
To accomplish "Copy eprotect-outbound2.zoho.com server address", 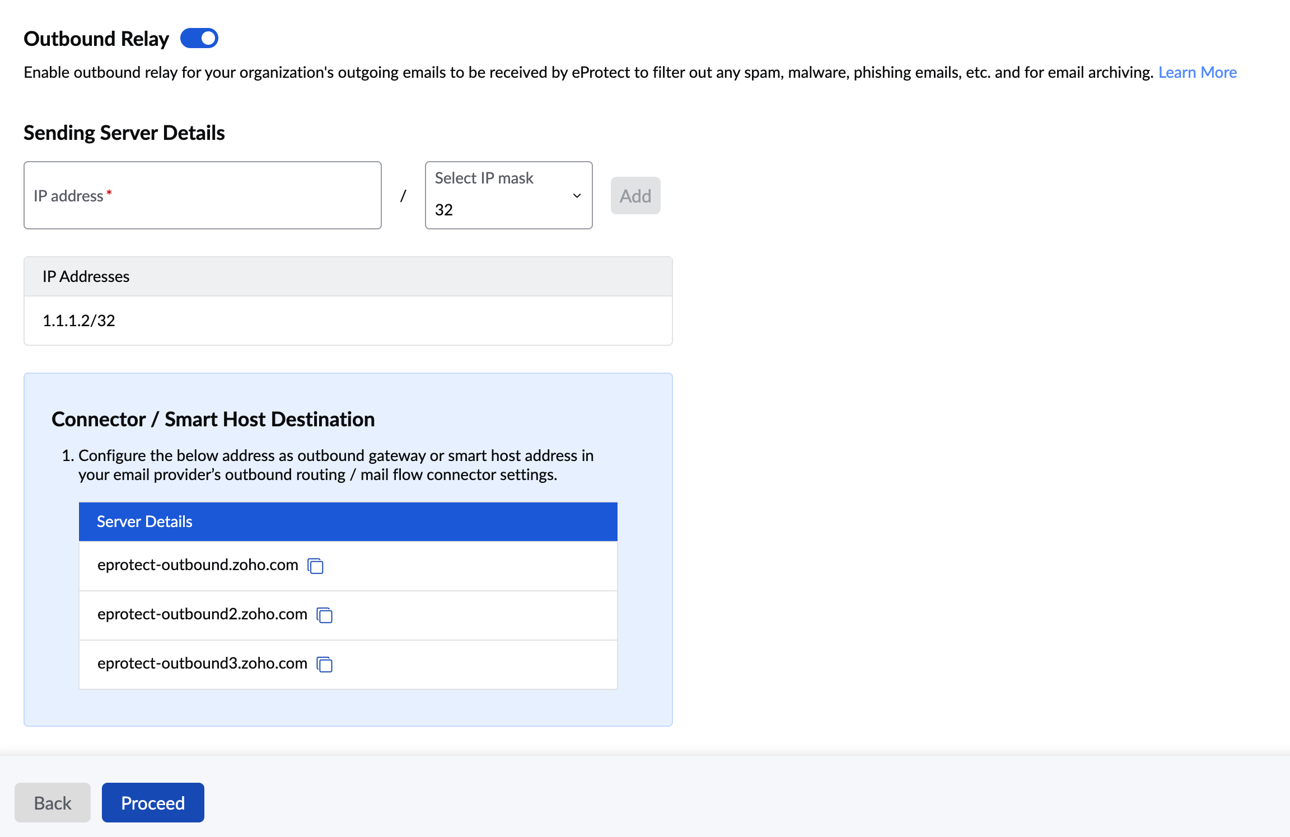I will pos(325,614).
